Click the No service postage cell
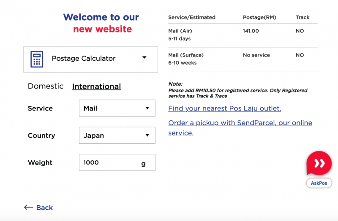Image resolution: width=338 pixels, height=221 pixels. (256, 55)
